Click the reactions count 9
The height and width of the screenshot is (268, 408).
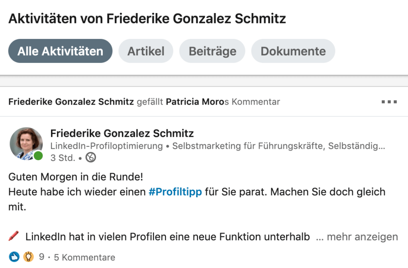[x=41, y=257]
